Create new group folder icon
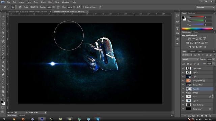216x121 pixels. (202, 116)
